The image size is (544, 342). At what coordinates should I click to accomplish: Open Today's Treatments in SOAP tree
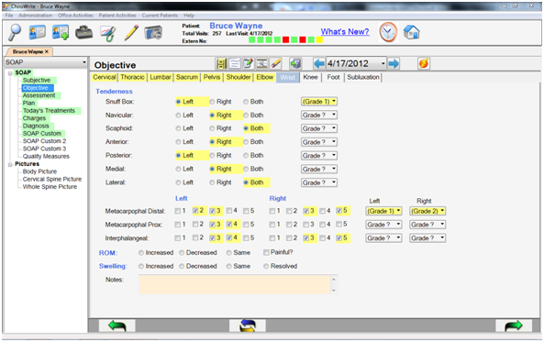[49, 111]
